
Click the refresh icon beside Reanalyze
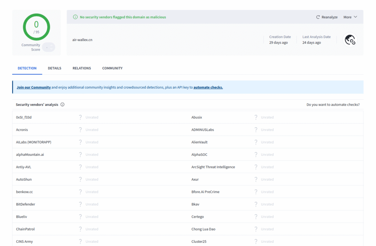(x=318, y=17)
